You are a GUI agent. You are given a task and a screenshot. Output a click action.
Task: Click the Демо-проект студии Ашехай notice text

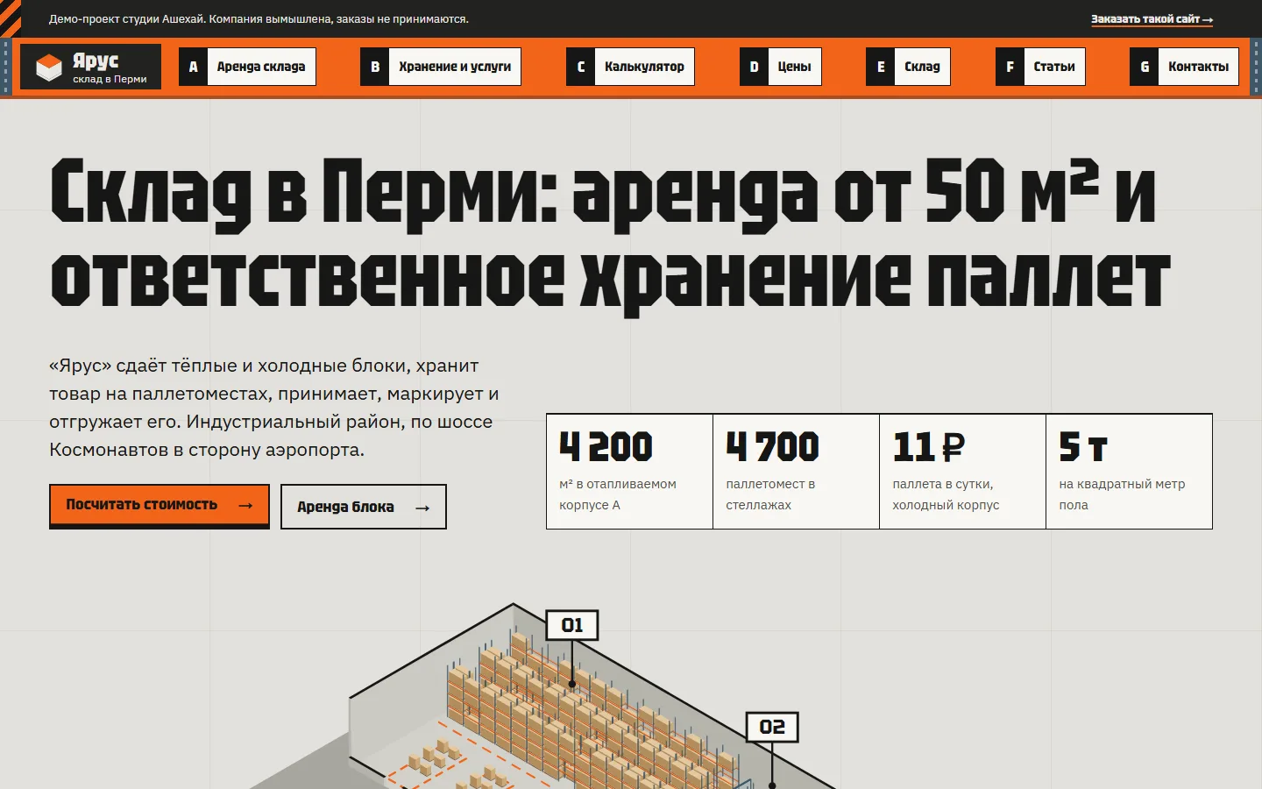coord(259,19)
